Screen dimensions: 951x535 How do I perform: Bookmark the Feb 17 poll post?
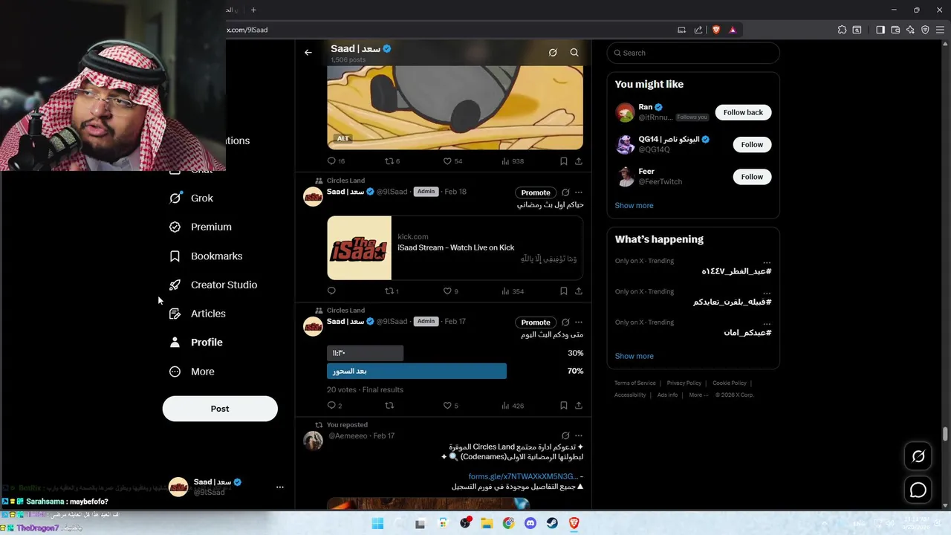point(564,406)
